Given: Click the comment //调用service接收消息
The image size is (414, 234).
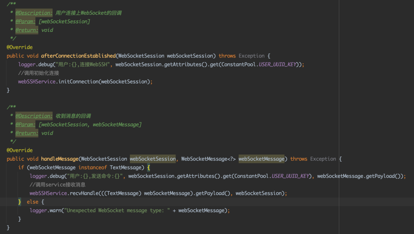Looking at the screenshot, I should click(58, 185).
